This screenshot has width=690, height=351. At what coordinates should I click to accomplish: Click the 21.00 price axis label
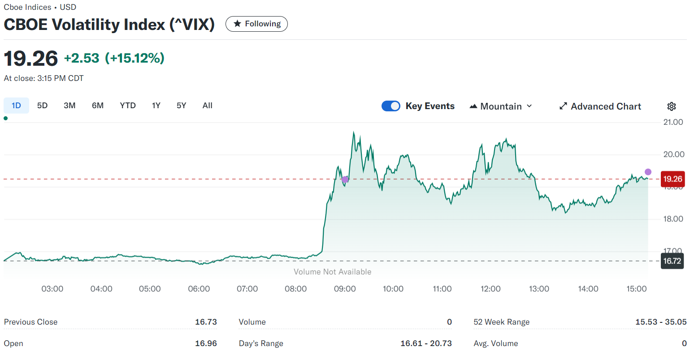point(673,122)
